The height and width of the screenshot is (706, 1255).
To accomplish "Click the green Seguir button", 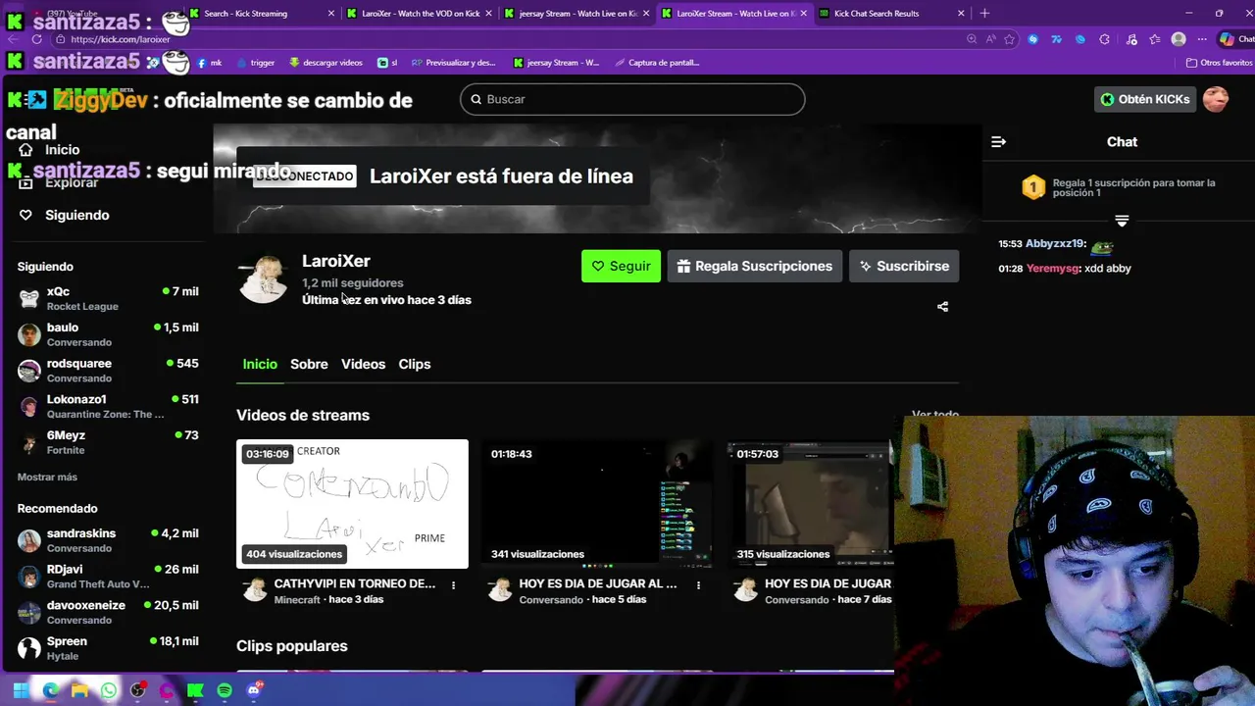I will pyautogui.click(x=621, y=266).
